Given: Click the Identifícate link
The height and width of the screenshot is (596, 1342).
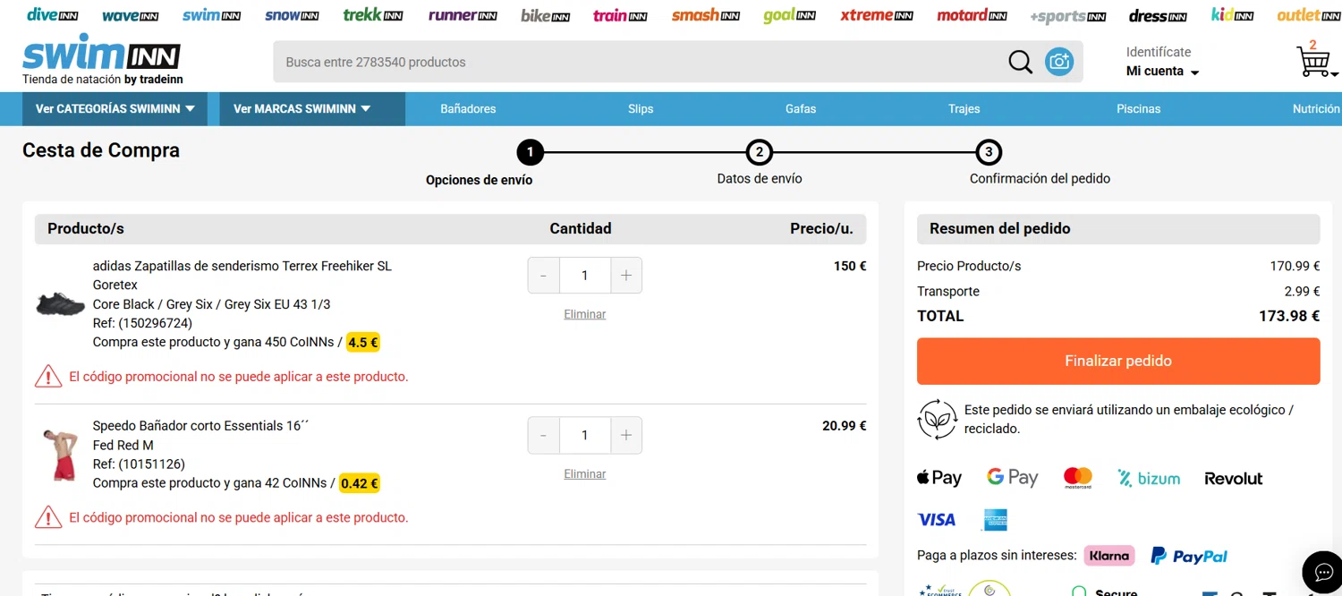Looking at the screenshot, I should coord(1158,52).
